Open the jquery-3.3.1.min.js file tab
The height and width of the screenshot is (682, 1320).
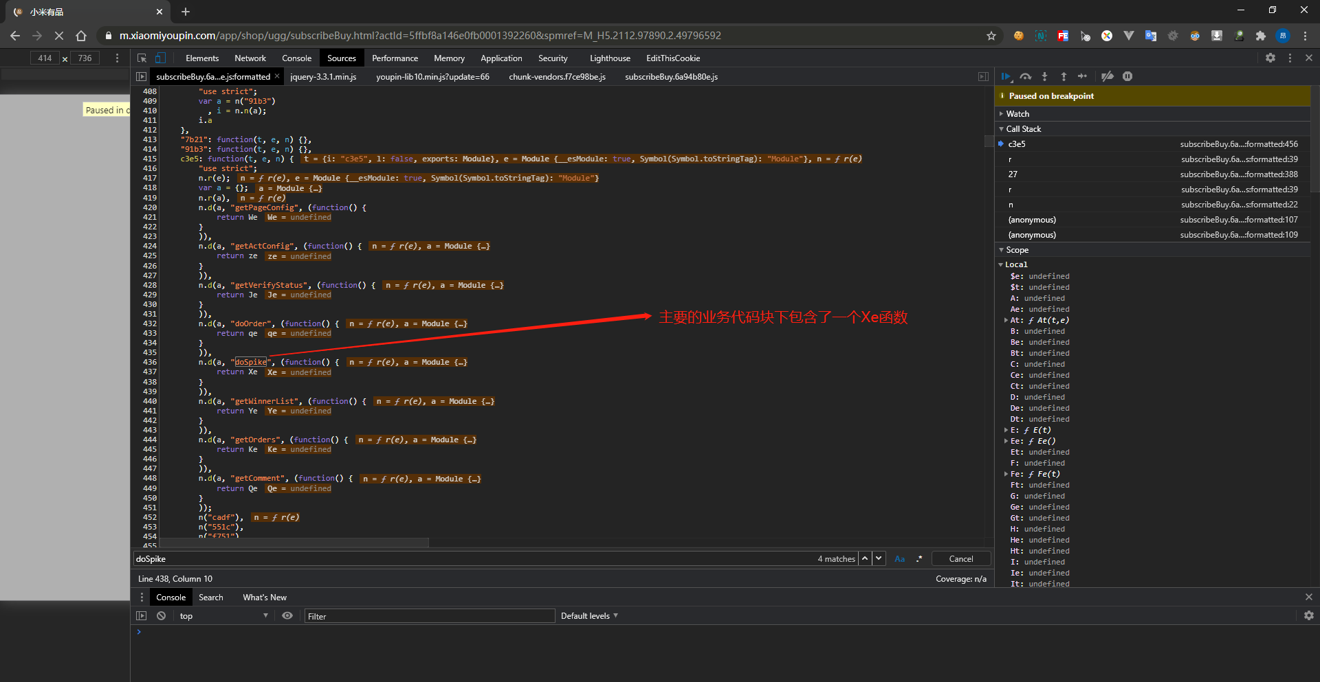coord(323,77)
